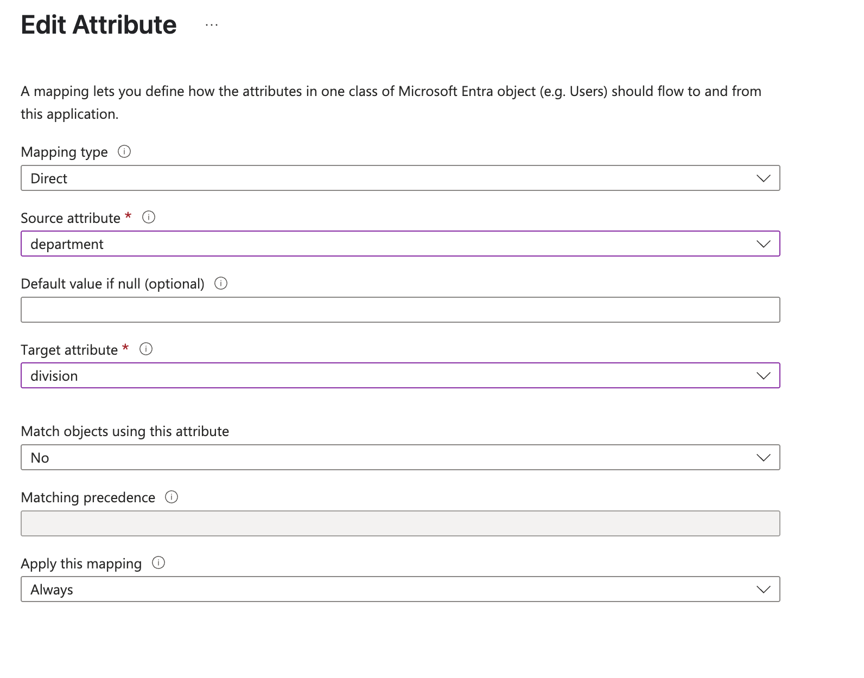Click info icon next to Mapping type
This screenshot has width=864, height=678.
(x=124, y=151)
